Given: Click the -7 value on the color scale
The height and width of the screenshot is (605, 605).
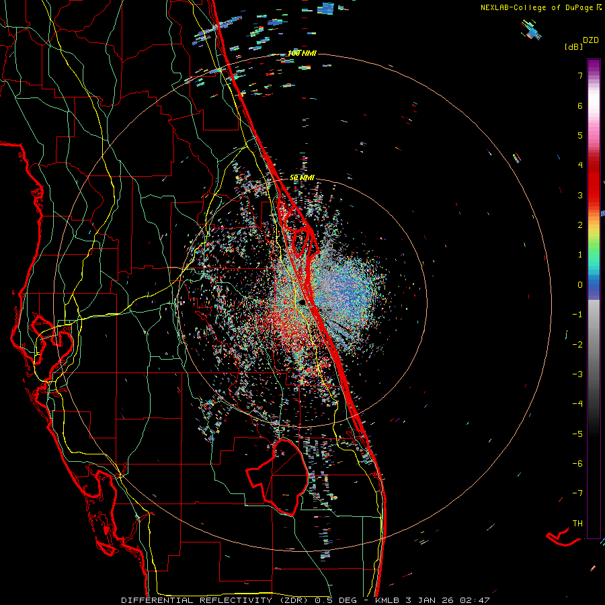Looking at the screenshot, I should [577, 493].
